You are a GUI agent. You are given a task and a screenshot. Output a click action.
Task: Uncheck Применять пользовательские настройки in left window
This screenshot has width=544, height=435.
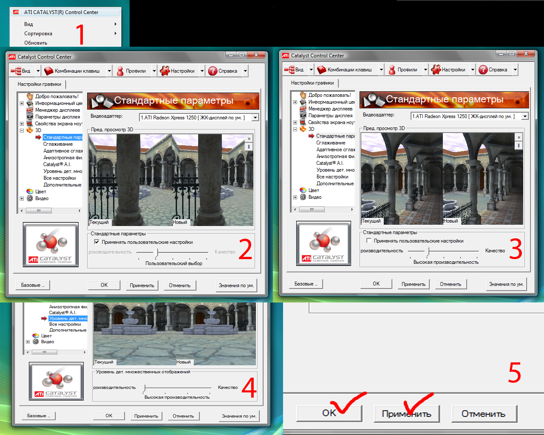click(x=97, y=242)
